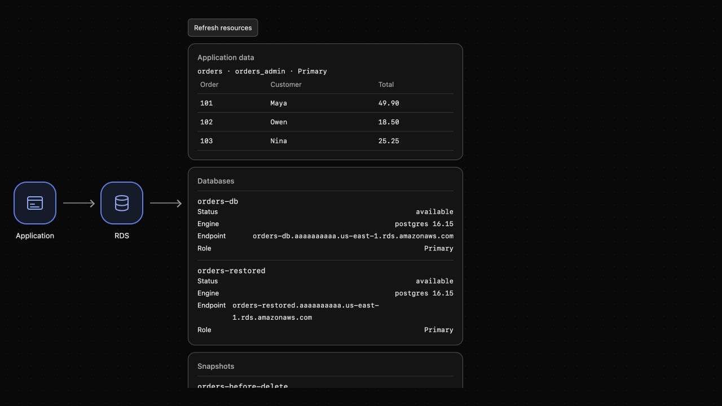Select customer Owen cell

279,122
